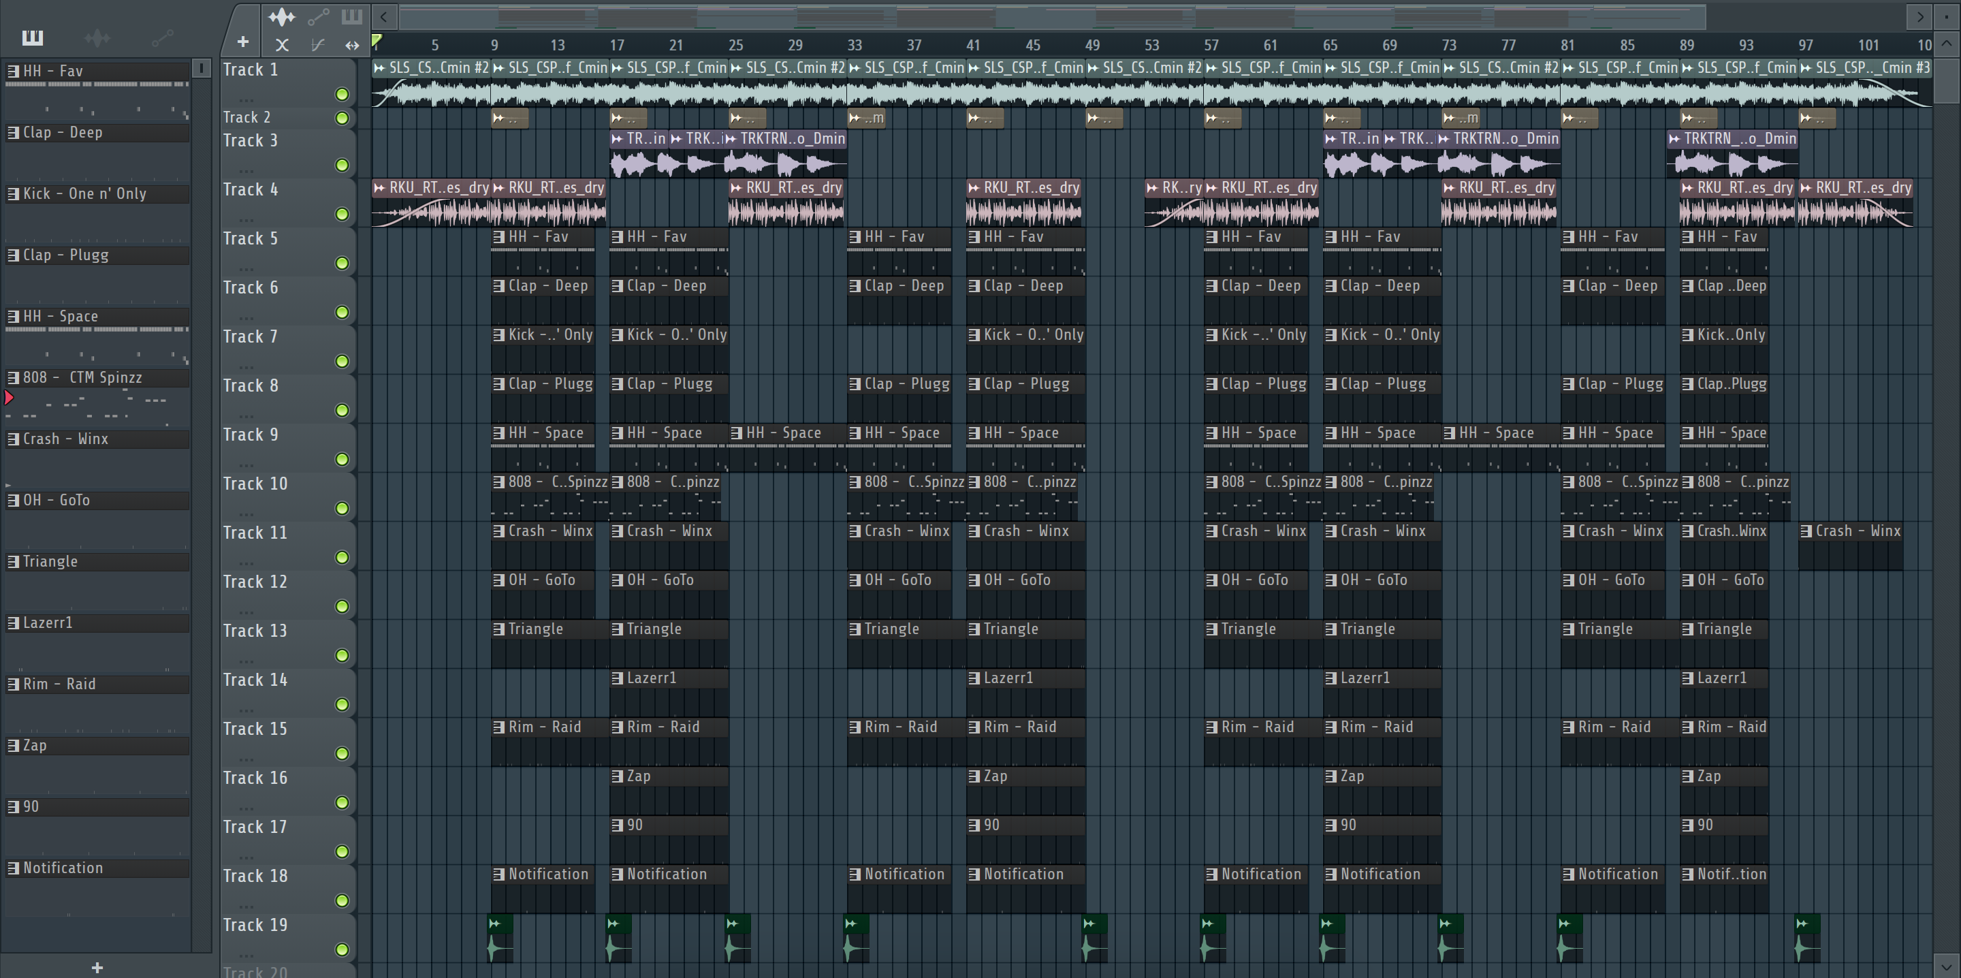Screen dimensions: 1961x978
Task: Click the fade curve icon in clip toolbar
Action: pyautogui.click(x=317, y=45)
